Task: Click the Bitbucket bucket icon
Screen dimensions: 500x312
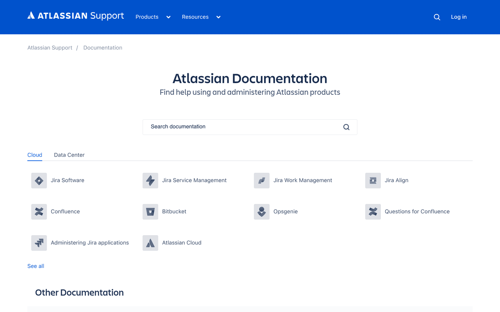Action: coord(150,212)
